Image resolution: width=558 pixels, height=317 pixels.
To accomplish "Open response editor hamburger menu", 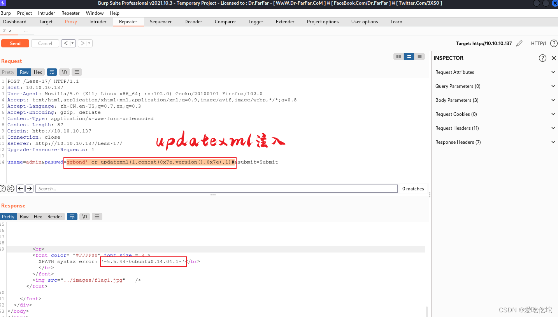I will pyautogui.click(x=97, y=216).
